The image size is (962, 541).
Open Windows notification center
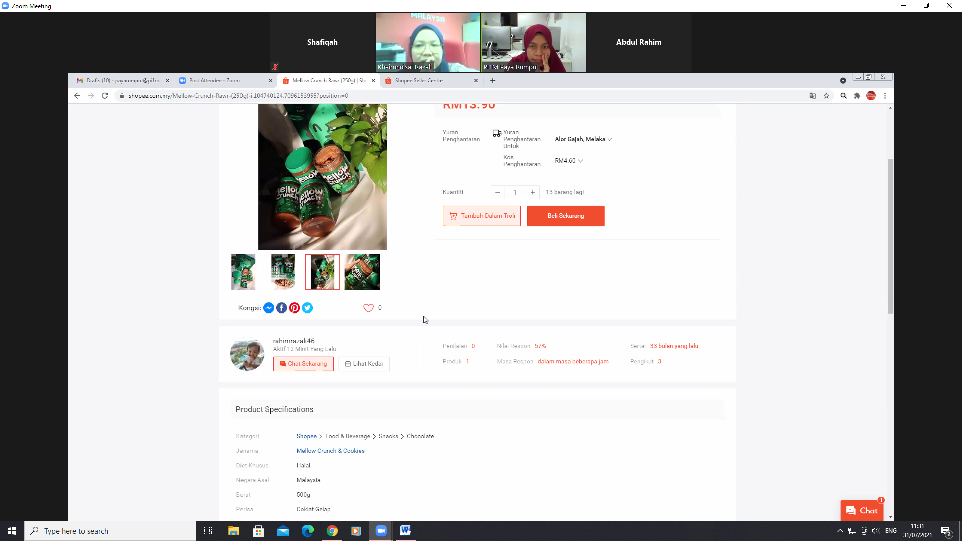tap(946, 531)
